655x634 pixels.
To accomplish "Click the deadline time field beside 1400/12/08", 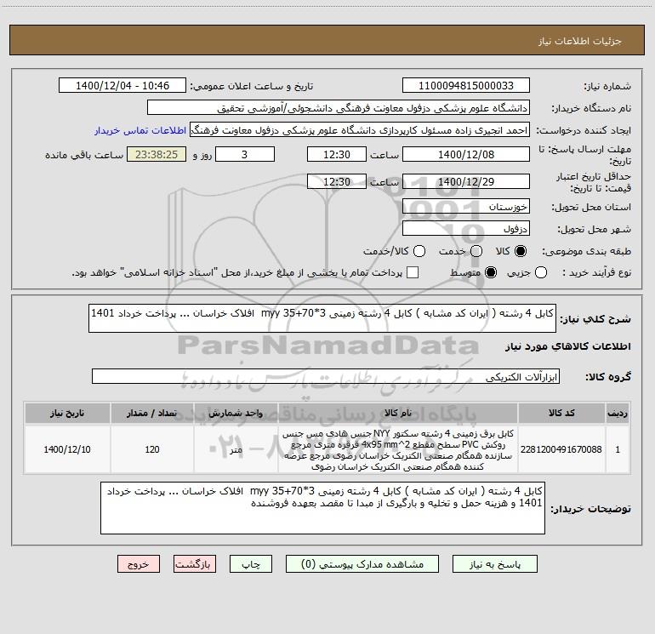I will pyautogui.click(x=337, y=154).
